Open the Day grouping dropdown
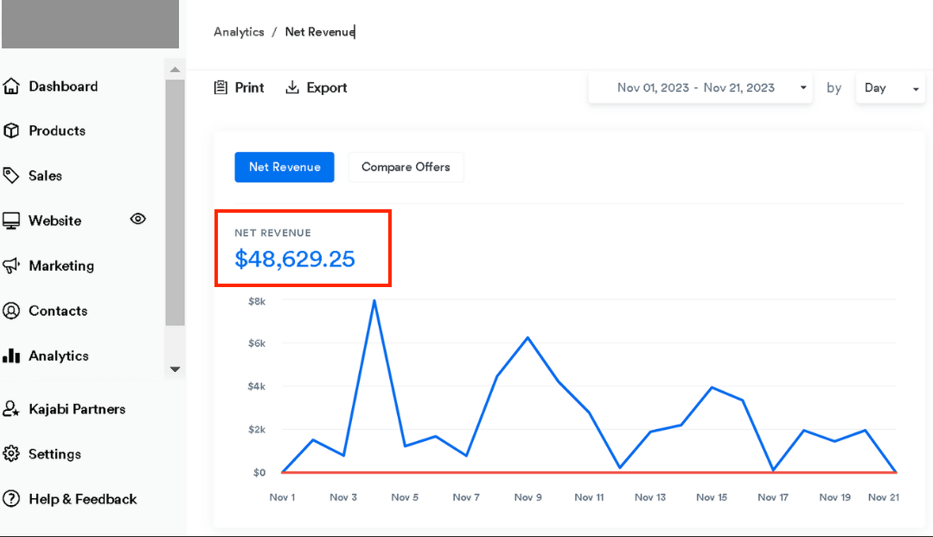The width and height of the screenshot is (933, 537). (x=890, y=88)
